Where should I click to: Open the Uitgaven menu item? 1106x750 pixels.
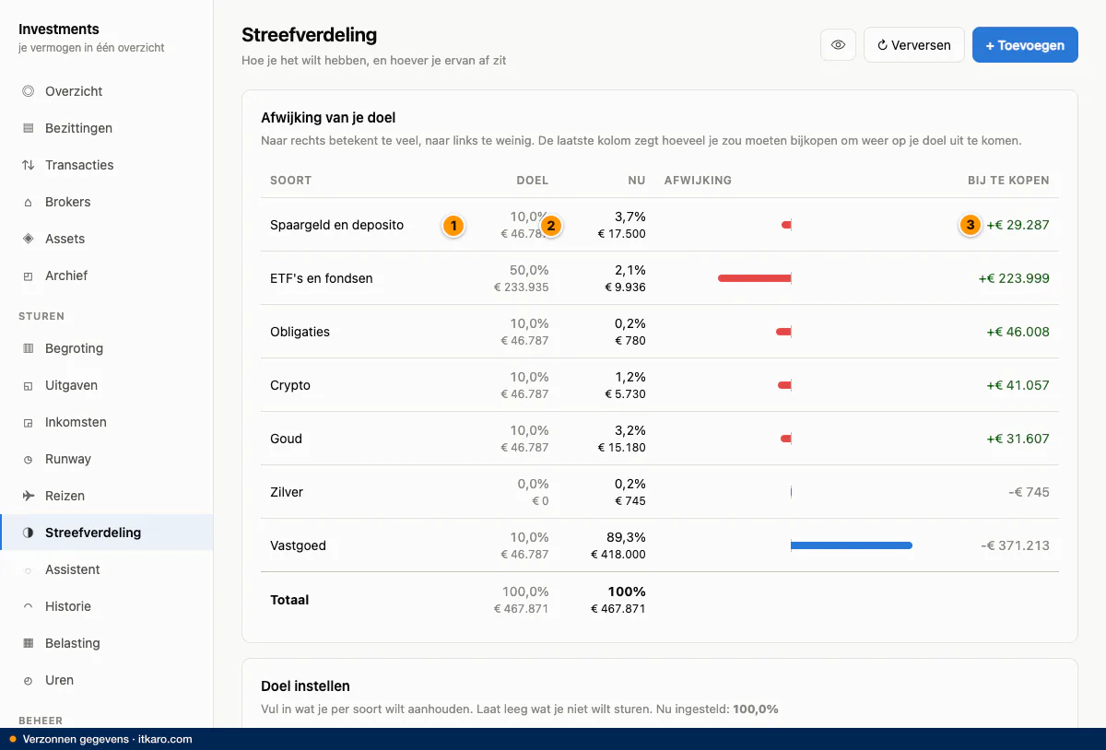point(106,385)
